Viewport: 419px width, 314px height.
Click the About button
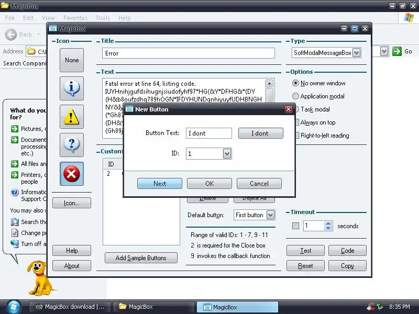pos(72,266)
